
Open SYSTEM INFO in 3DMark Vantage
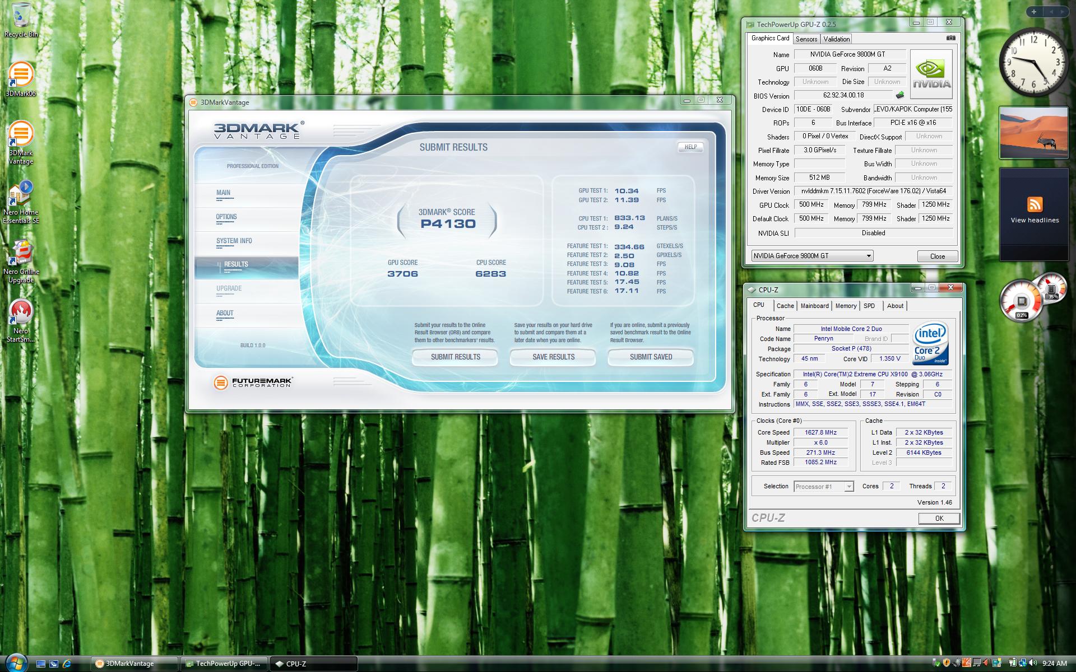point(246,243)
